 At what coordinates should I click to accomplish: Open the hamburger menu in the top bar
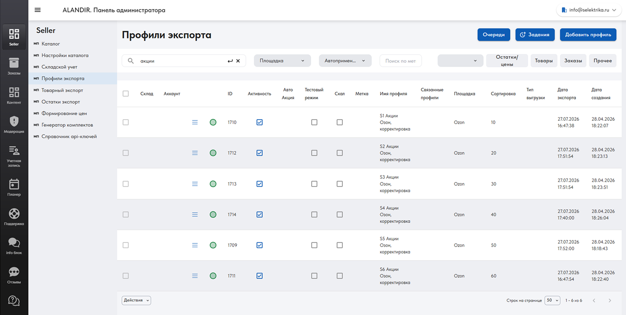pos(38,10)
